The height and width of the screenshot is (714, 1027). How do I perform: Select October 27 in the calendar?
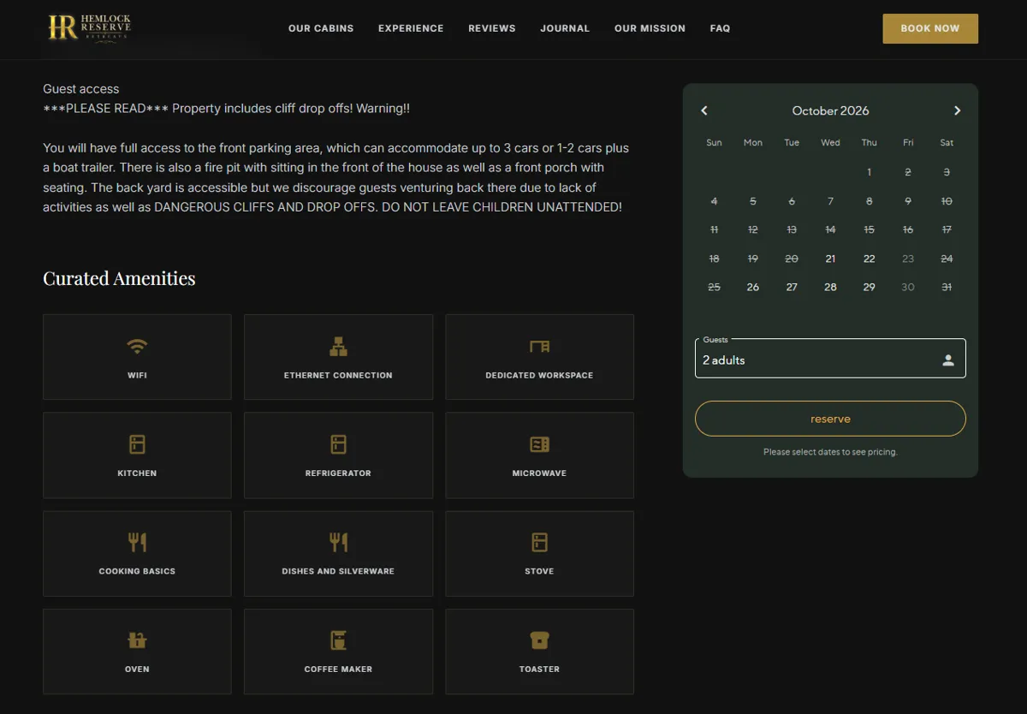point(792,287)
